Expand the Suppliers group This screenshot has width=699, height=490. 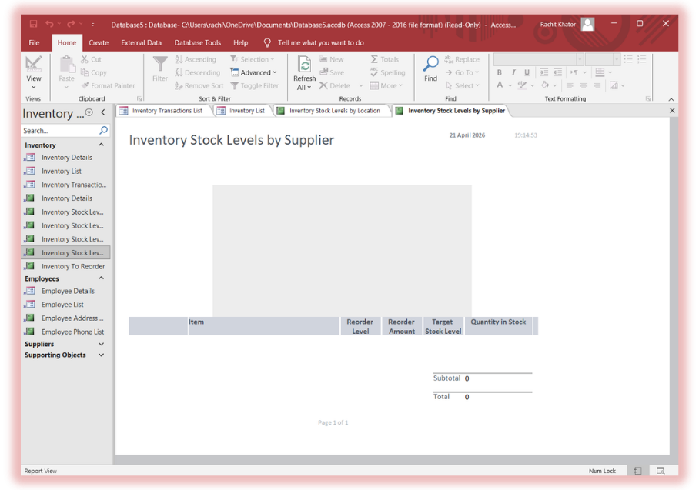pos(101,344)
